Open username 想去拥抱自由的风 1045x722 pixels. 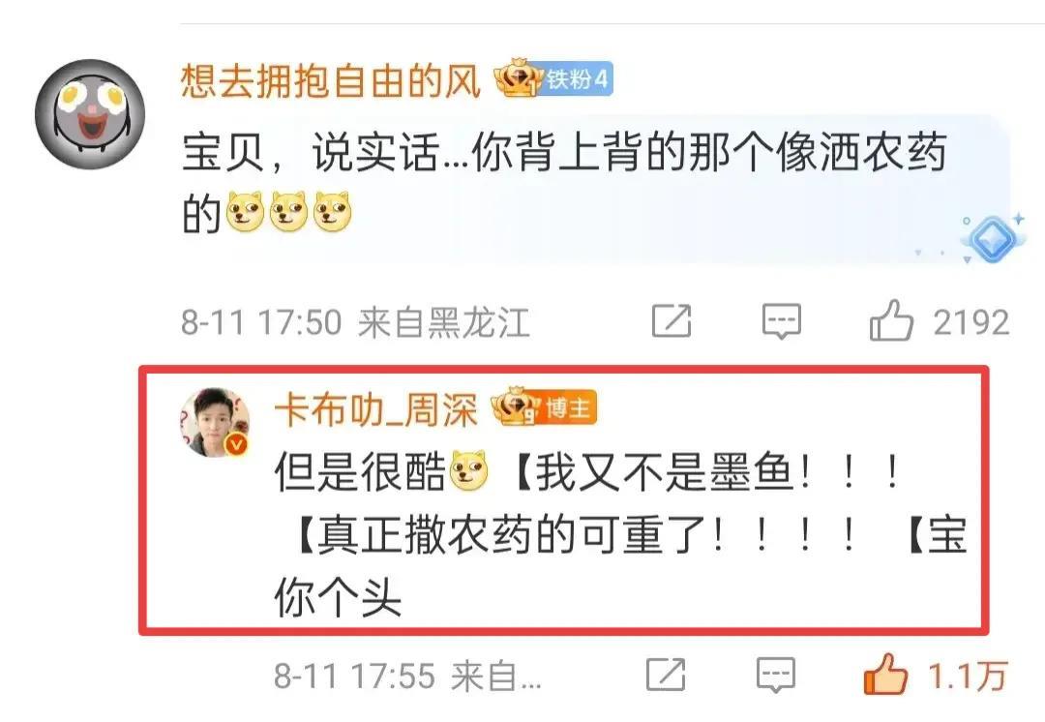331,81
